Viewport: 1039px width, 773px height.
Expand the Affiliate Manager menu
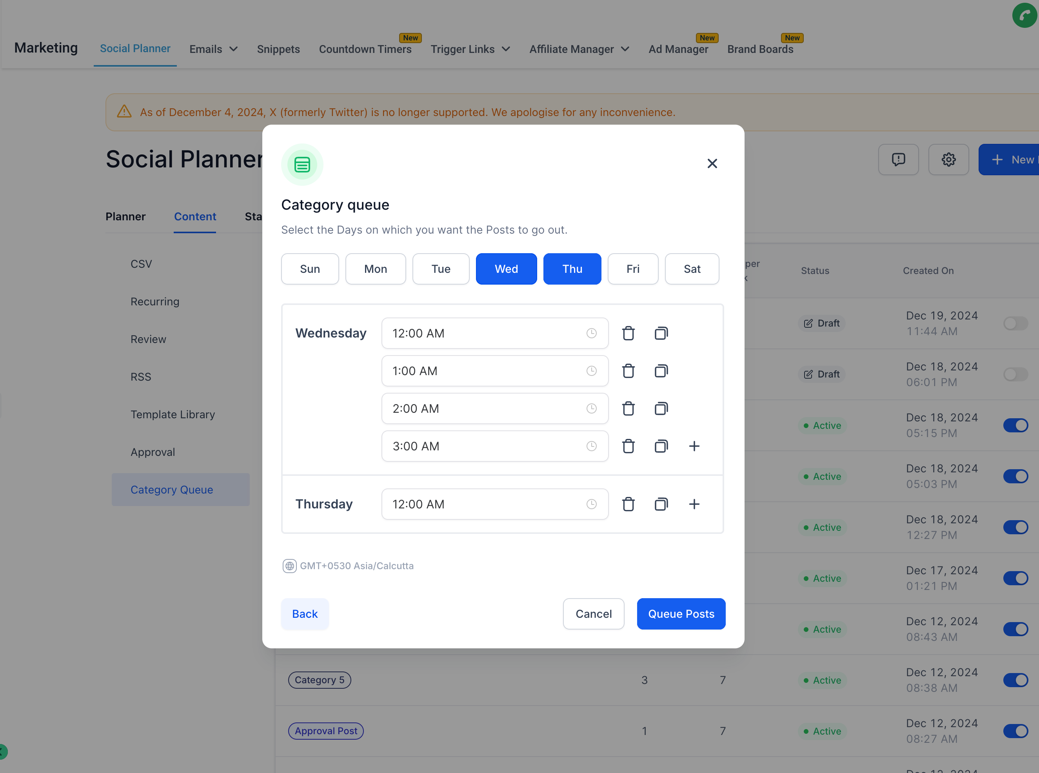[579, 49]
